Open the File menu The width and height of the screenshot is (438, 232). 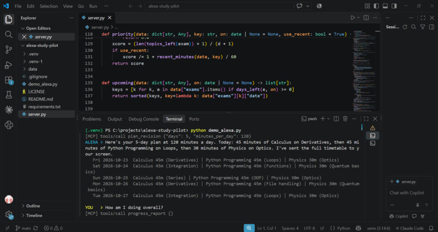(18, 6)
